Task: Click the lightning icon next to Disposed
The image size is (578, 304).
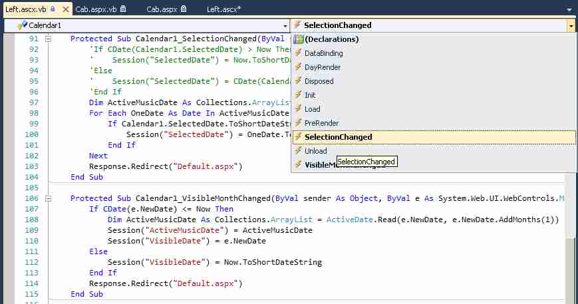Action: click(298, 80)
